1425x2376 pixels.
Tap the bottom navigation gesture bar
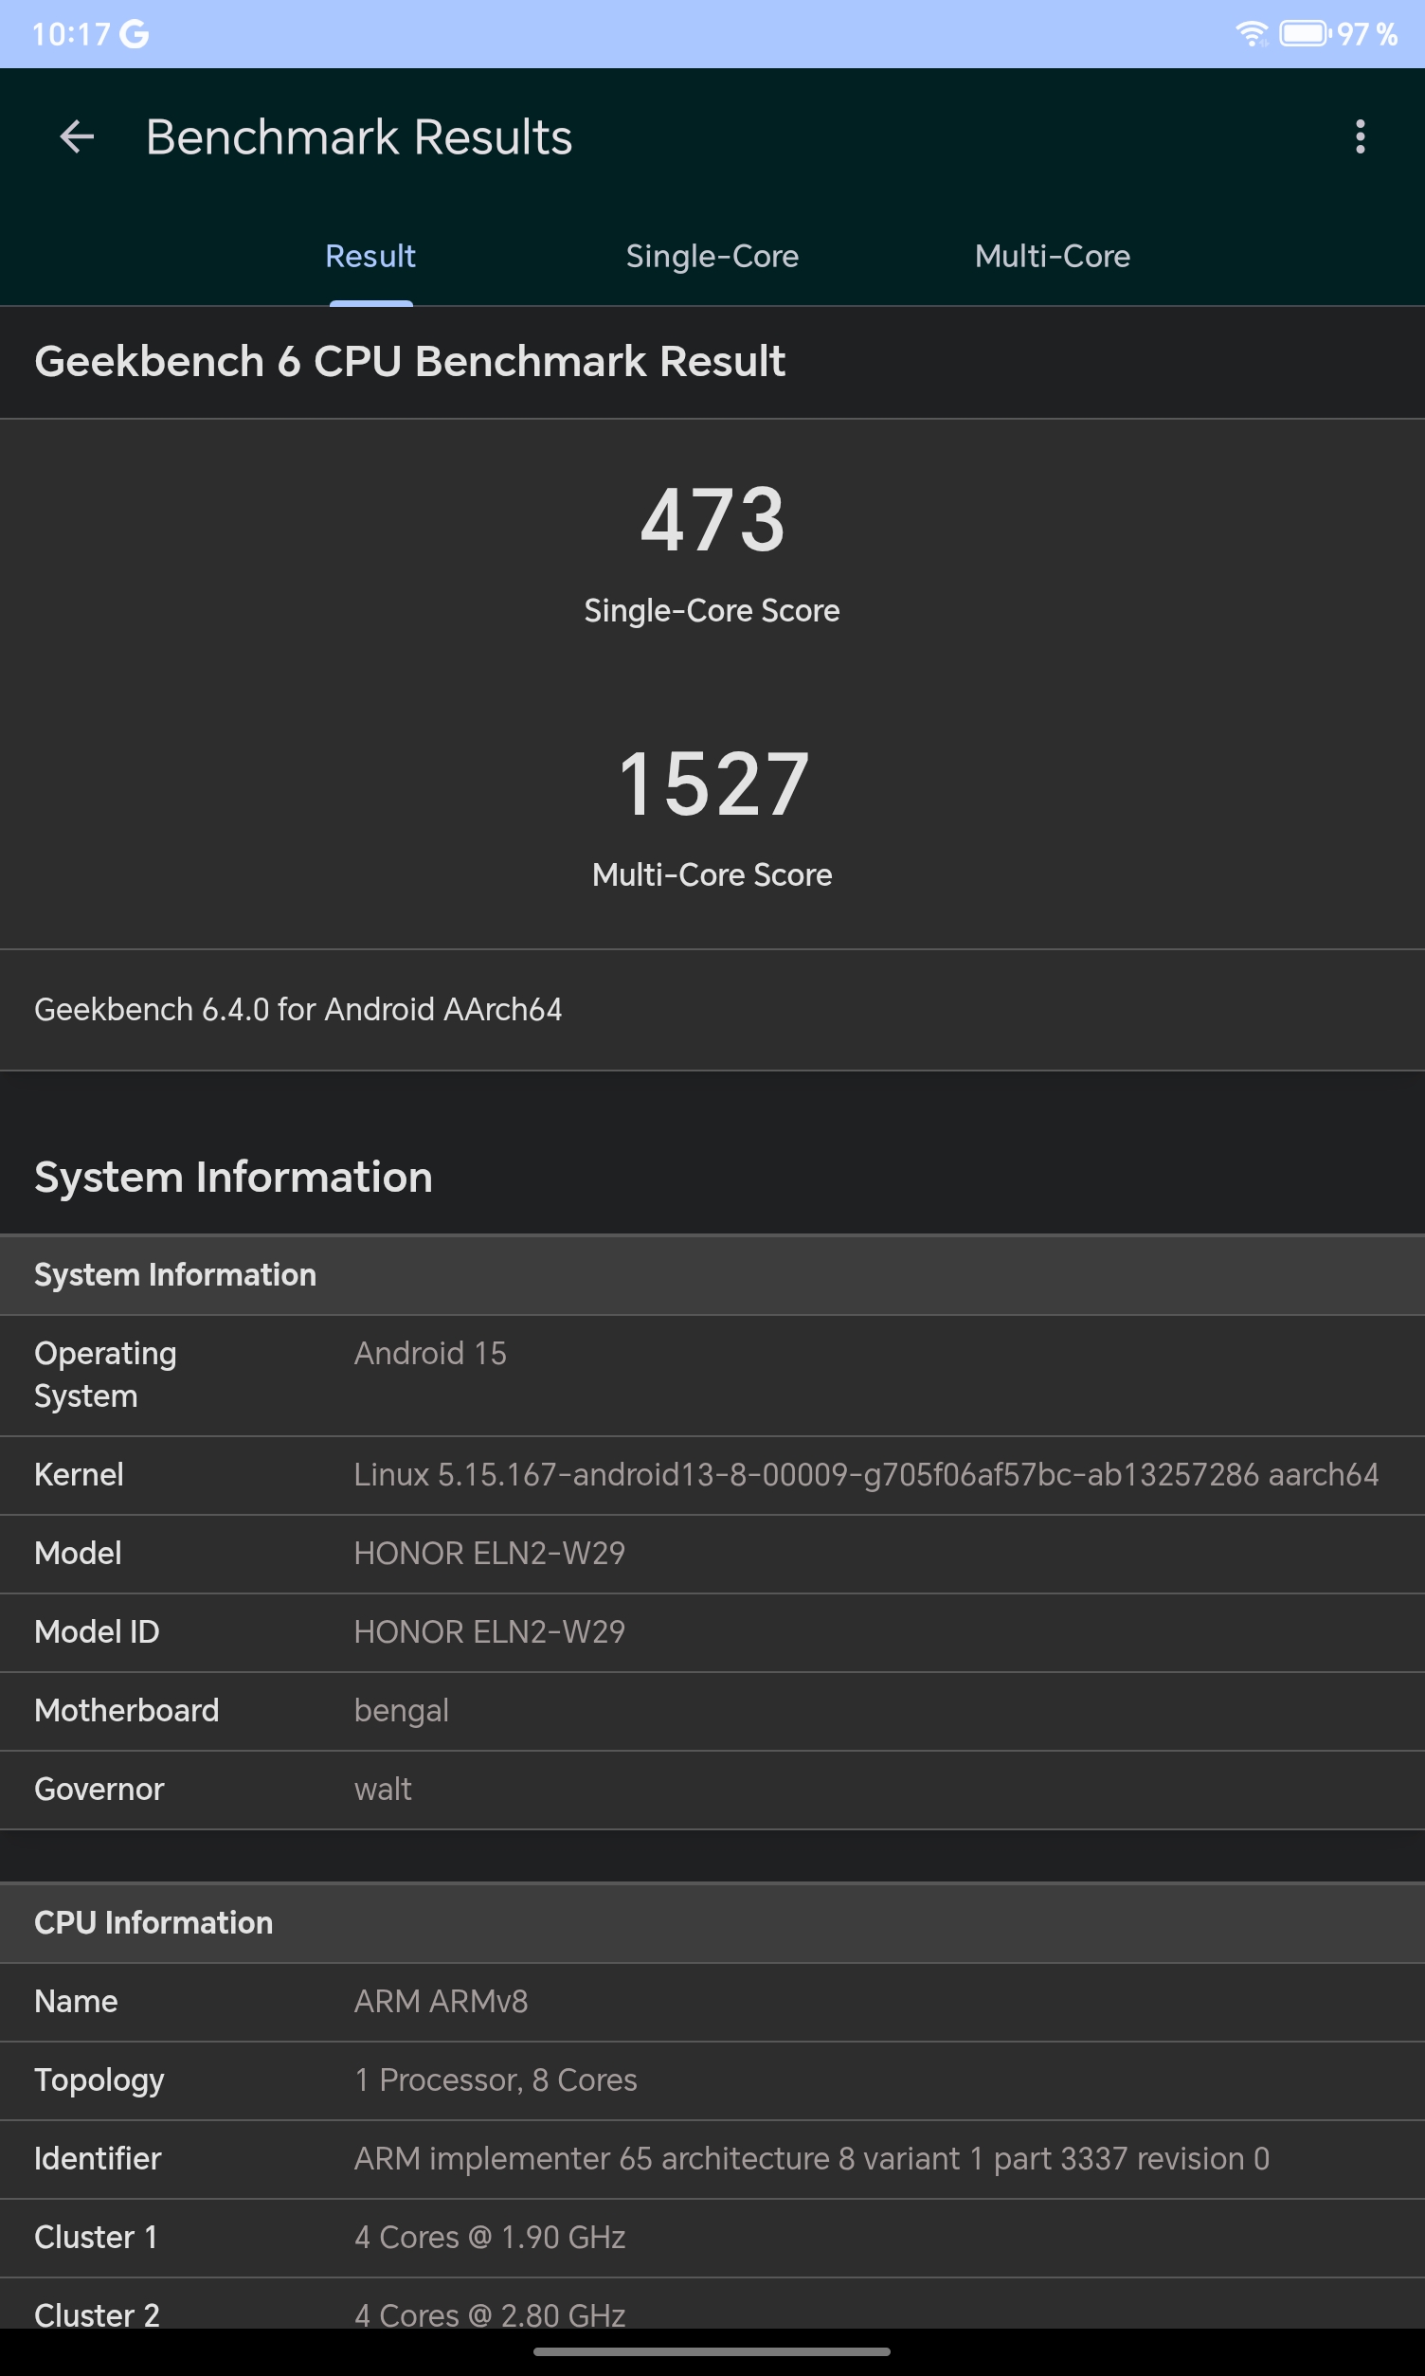click(x=712, y=2352)
